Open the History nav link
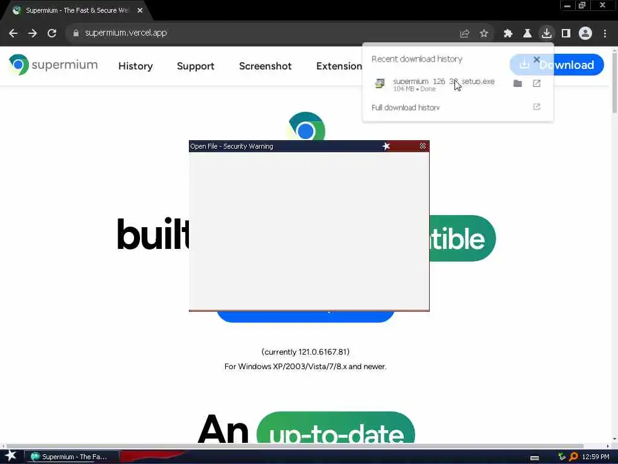This screenshot has width=618, height=464. 136,66
